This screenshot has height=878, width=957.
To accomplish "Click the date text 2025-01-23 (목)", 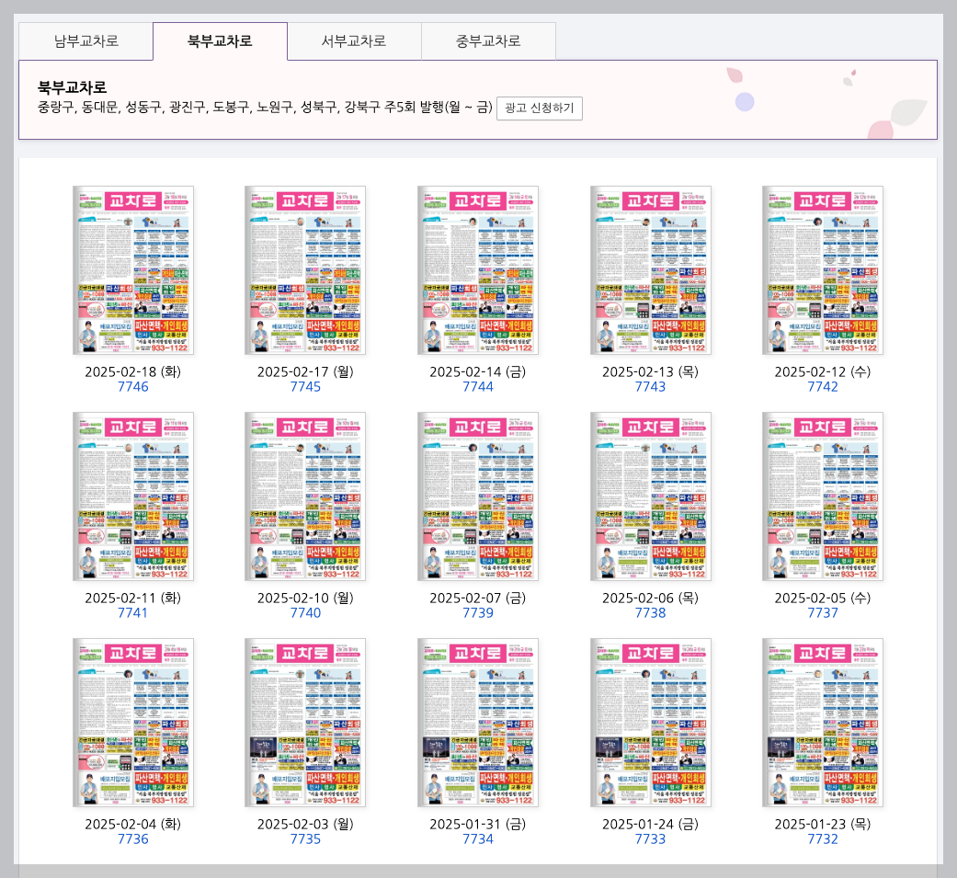I will (823, 825).
